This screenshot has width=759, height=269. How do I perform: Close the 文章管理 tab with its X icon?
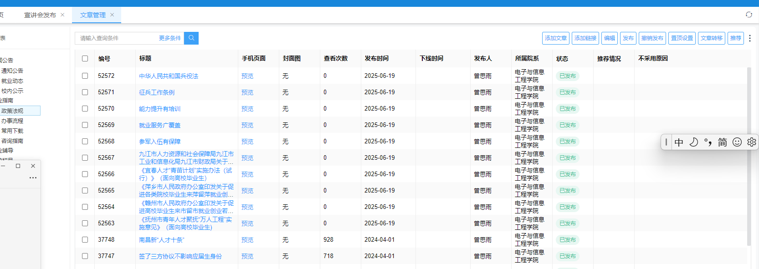click(x=112, y=15)
